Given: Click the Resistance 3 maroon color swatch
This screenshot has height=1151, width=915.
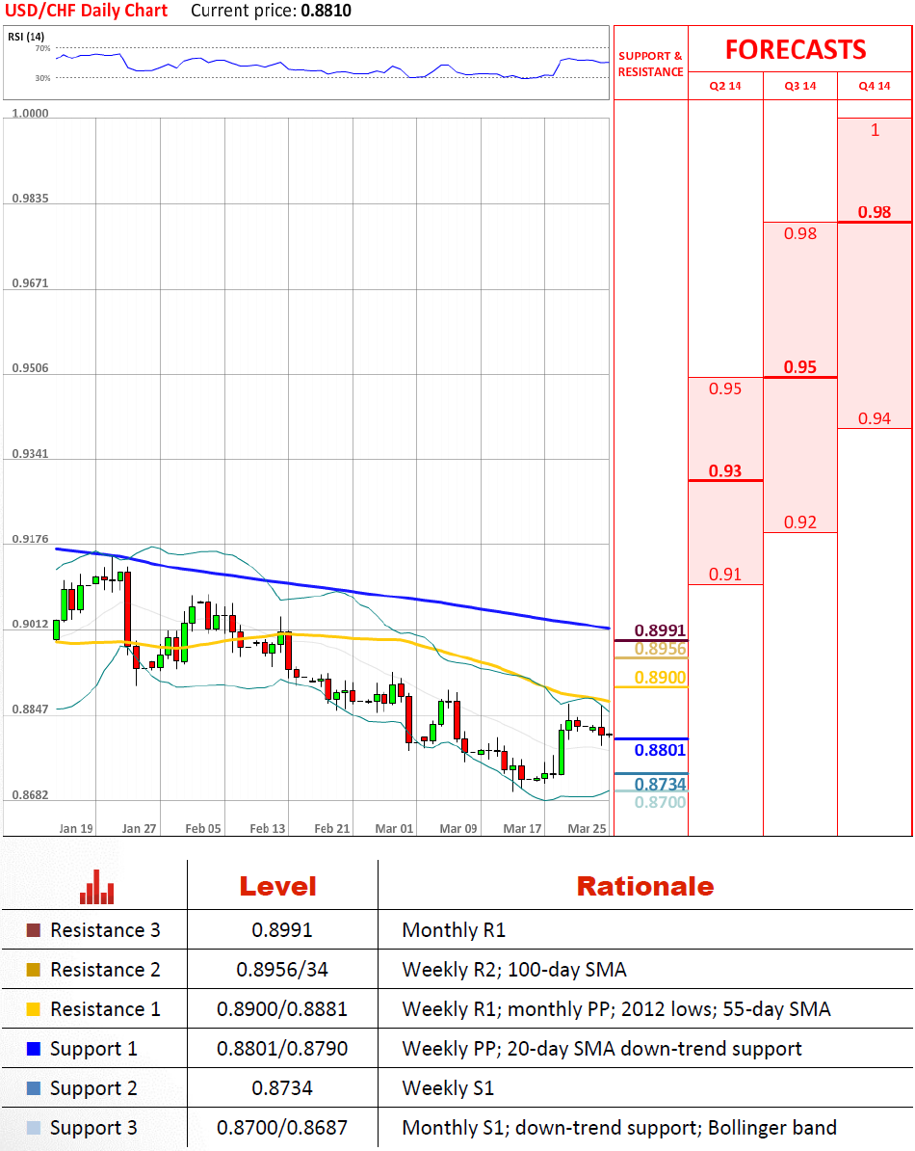Looking at the screenshot, I should coord(34,930).
